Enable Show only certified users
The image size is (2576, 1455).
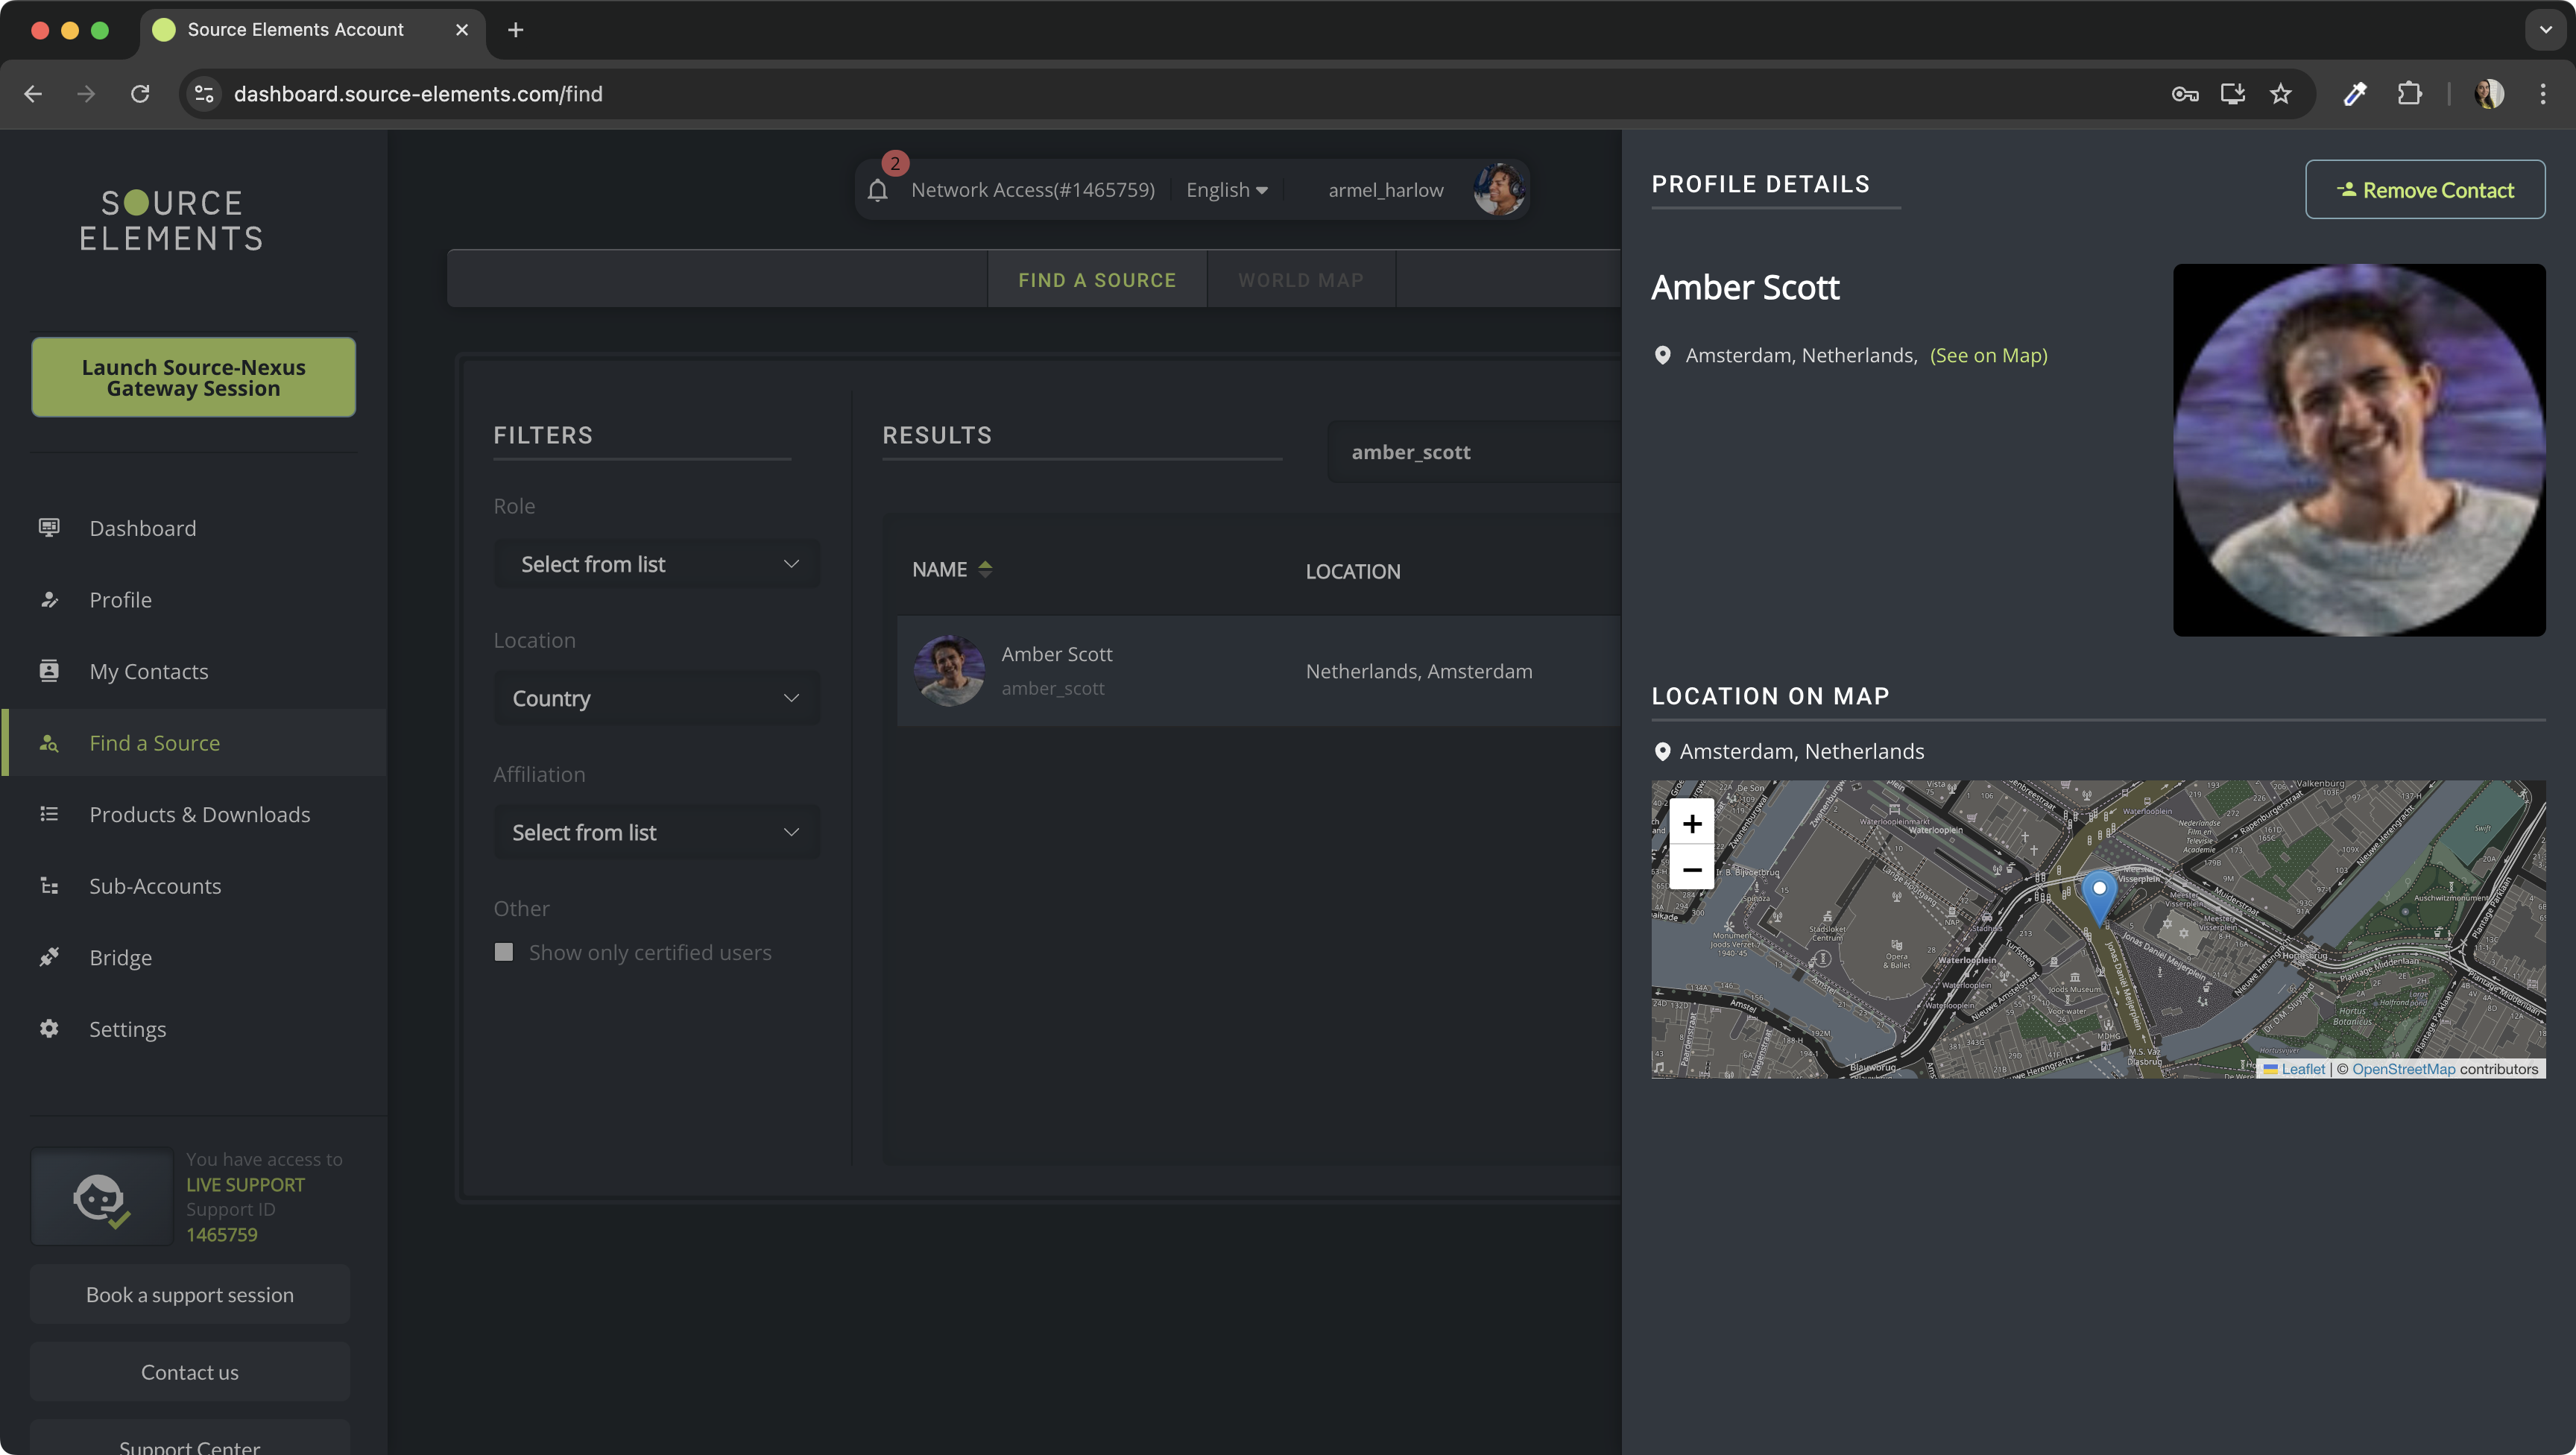pyautogui.click(x=504, y=952)
